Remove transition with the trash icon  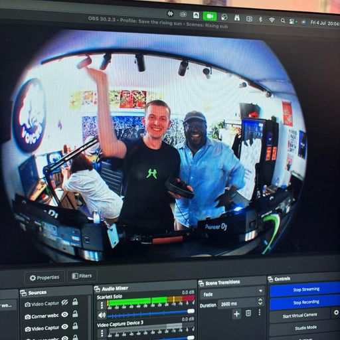(x=248, y=313)
